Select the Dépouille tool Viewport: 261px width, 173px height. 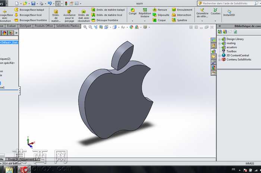click(161, 15)
